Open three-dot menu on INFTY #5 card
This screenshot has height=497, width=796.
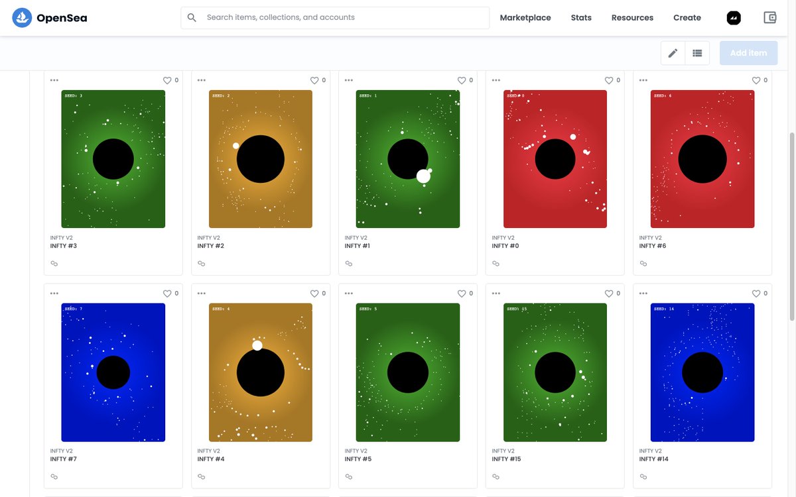(349, 294)
